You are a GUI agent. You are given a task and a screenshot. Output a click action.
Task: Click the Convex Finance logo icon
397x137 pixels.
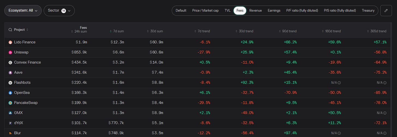tap(10, 62)
